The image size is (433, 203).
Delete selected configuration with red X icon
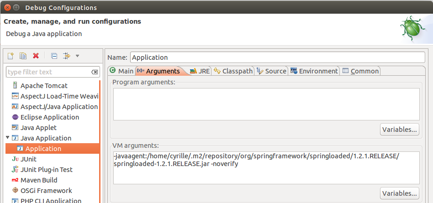pos(36,56)
